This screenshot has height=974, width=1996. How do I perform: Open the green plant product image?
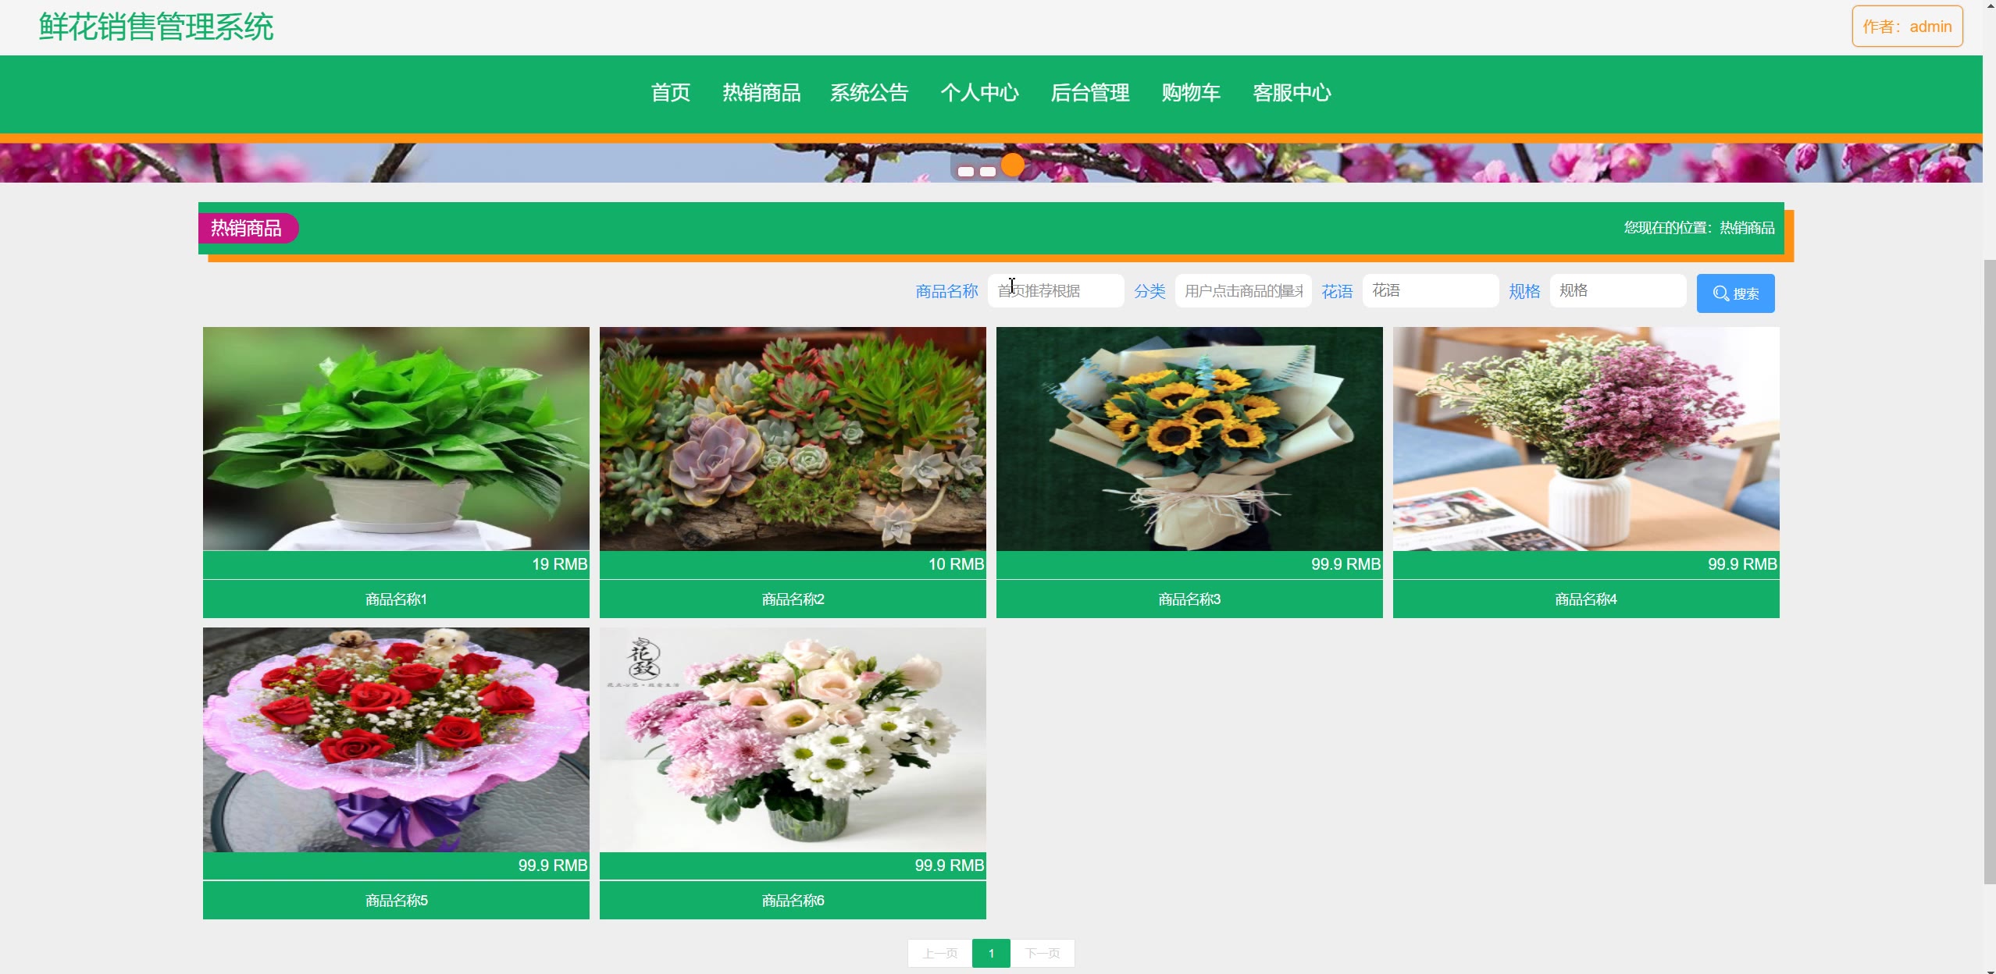pos(396,439)
